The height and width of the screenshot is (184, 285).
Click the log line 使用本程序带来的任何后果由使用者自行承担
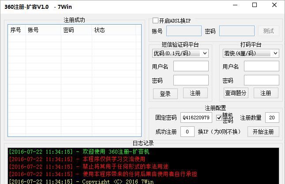(103, 174)
